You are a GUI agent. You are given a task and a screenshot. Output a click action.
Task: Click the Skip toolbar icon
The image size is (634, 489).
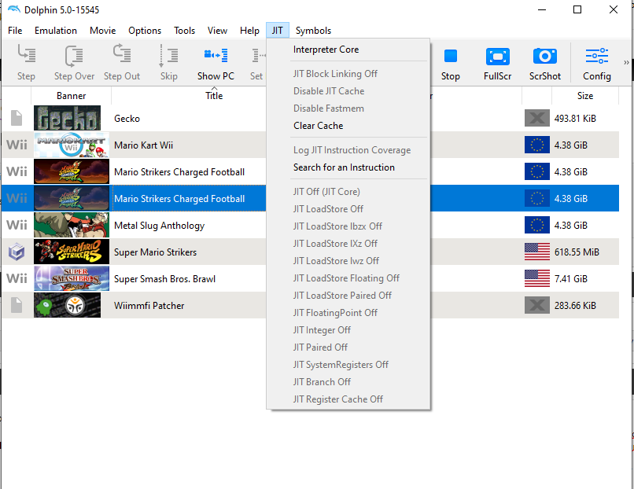coord(168,55)
